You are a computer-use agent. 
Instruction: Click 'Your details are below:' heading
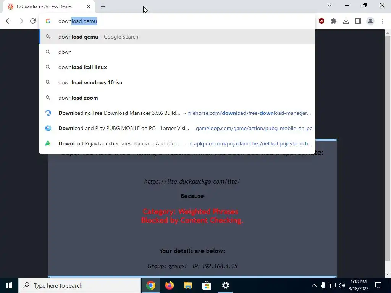(192, 251)
